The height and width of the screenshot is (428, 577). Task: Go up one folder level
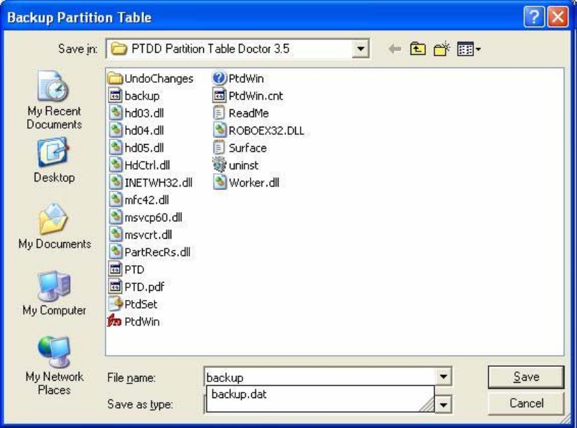pos(418,49)
